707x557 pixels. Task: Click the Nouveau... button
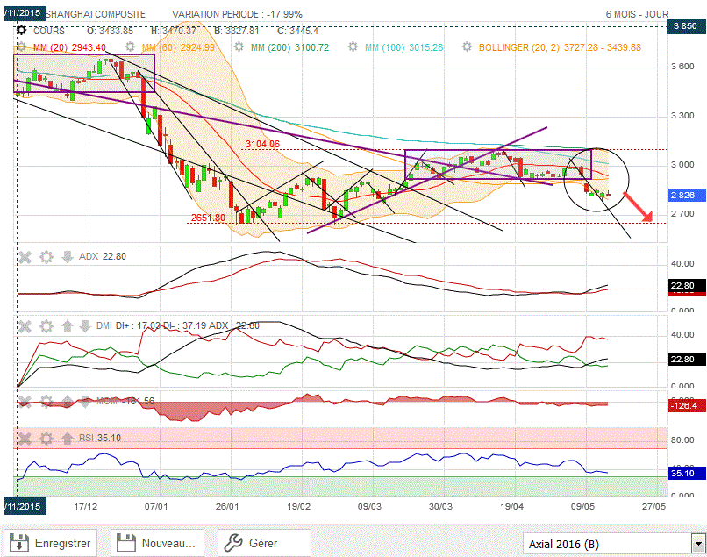click(157, 543)
